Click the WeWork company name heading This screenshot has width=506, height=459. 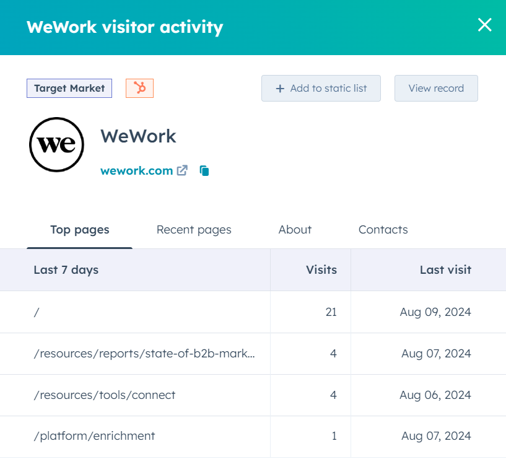click(138, 136)
